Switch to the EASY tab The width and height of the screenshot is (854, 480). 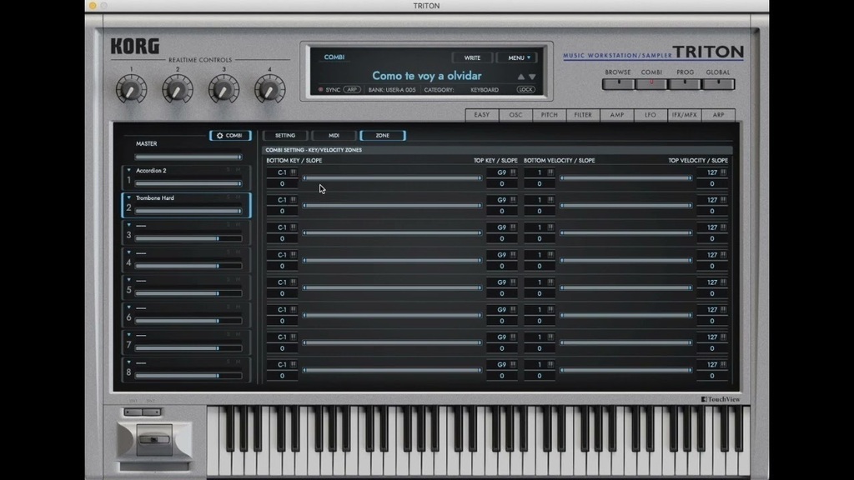coord(482,115)
